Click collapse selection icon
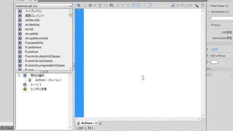Image resolution: width=233 pixels, height=131 pixels. [x=123, y=5]
